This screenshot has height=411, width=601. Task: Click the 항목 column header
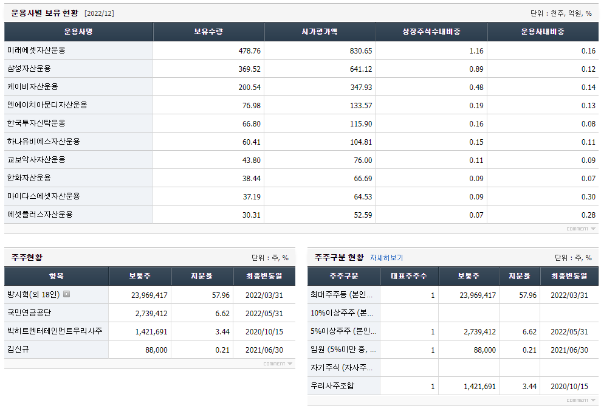[x=57, y=276]
